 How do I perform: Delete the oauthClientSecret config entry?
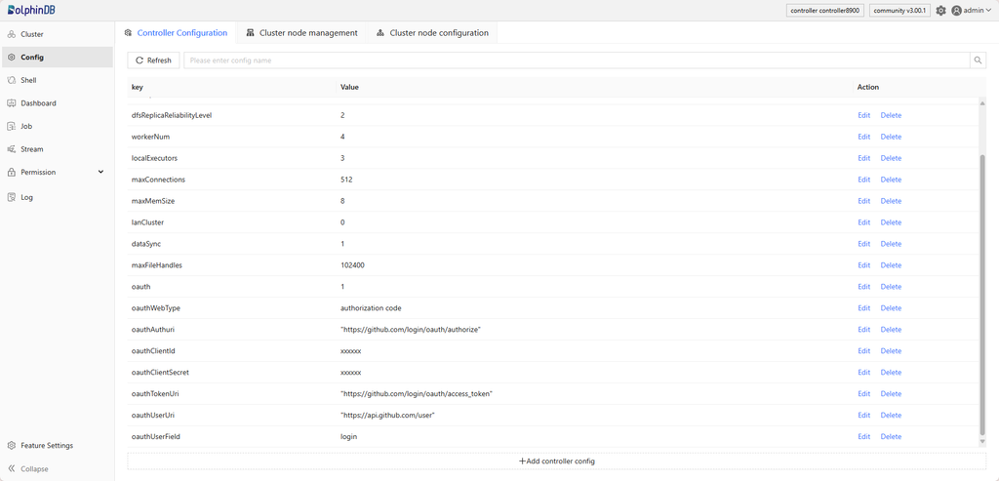pyautogui.click(x=890, y=373)
